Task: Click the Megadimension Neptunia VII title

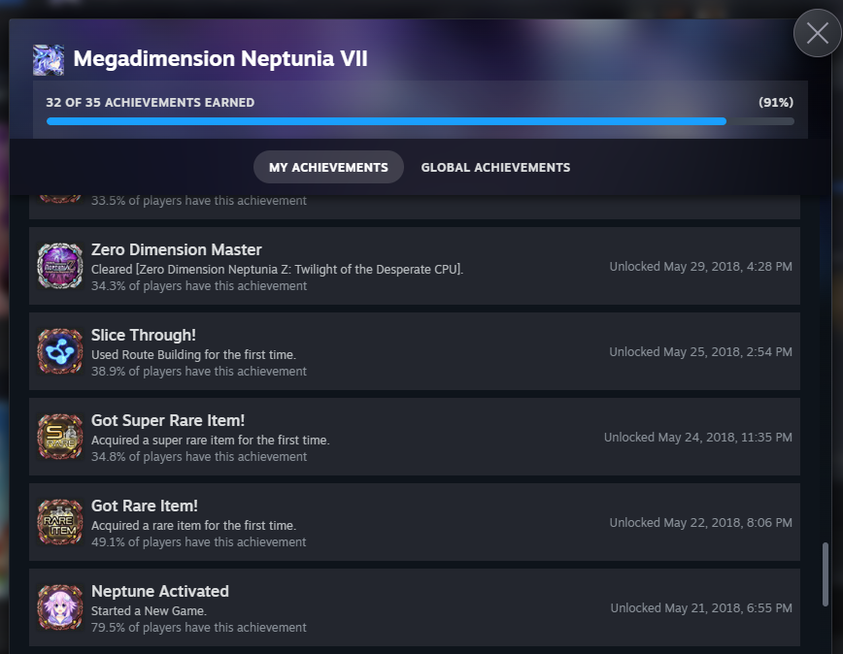Action: point(220,58)
